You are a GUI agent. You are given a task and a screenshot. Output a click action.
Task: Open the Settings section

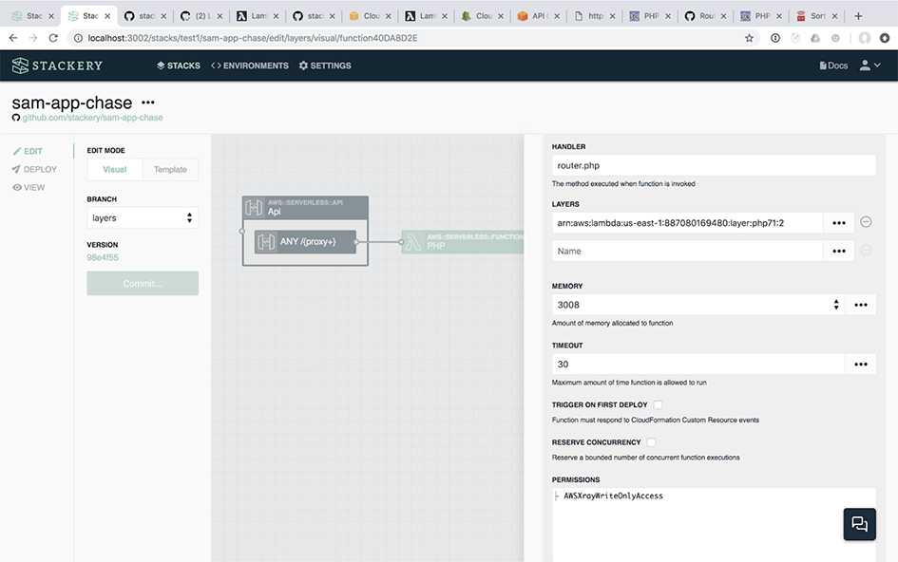tap(325, 66)
